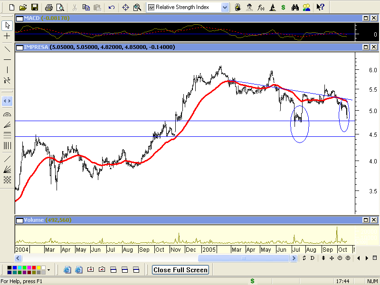Image resolution: width=380 pixels, height=285 pixels.
Task: Undo last action
Action: pos(111,8)
